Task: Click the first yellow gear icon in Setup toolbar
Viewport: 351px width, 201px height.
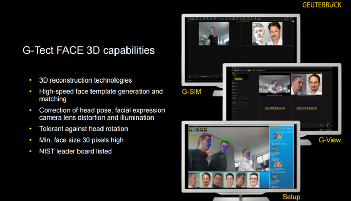Action: click(x=191, y=130)
